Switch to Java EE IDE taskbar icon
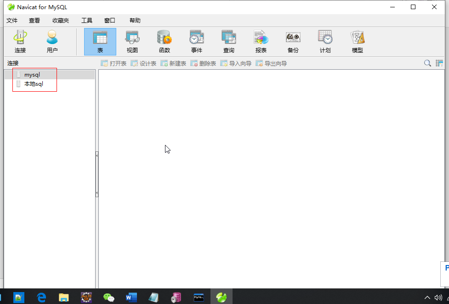The height and width of the screenshot is (304, 449). (x=86, y=298)
